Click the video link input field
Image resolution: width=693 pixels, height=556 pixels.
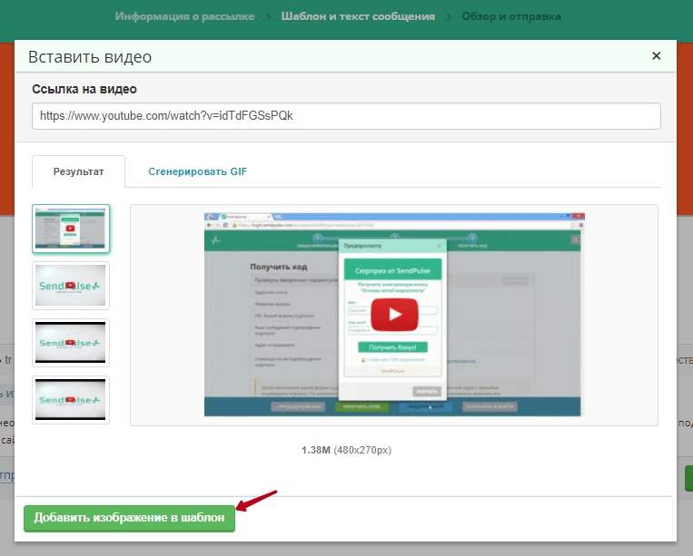pos(345,116)
